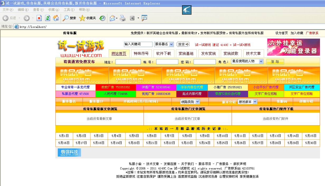Refresh the page with the reload icon

click(x=48, y=18)
